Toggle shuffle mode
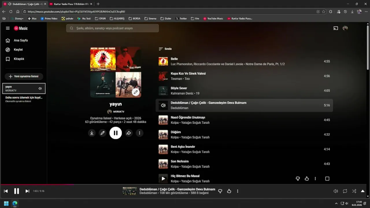The width and height of the screenshot is (370, 208). [x=354, y=191]
